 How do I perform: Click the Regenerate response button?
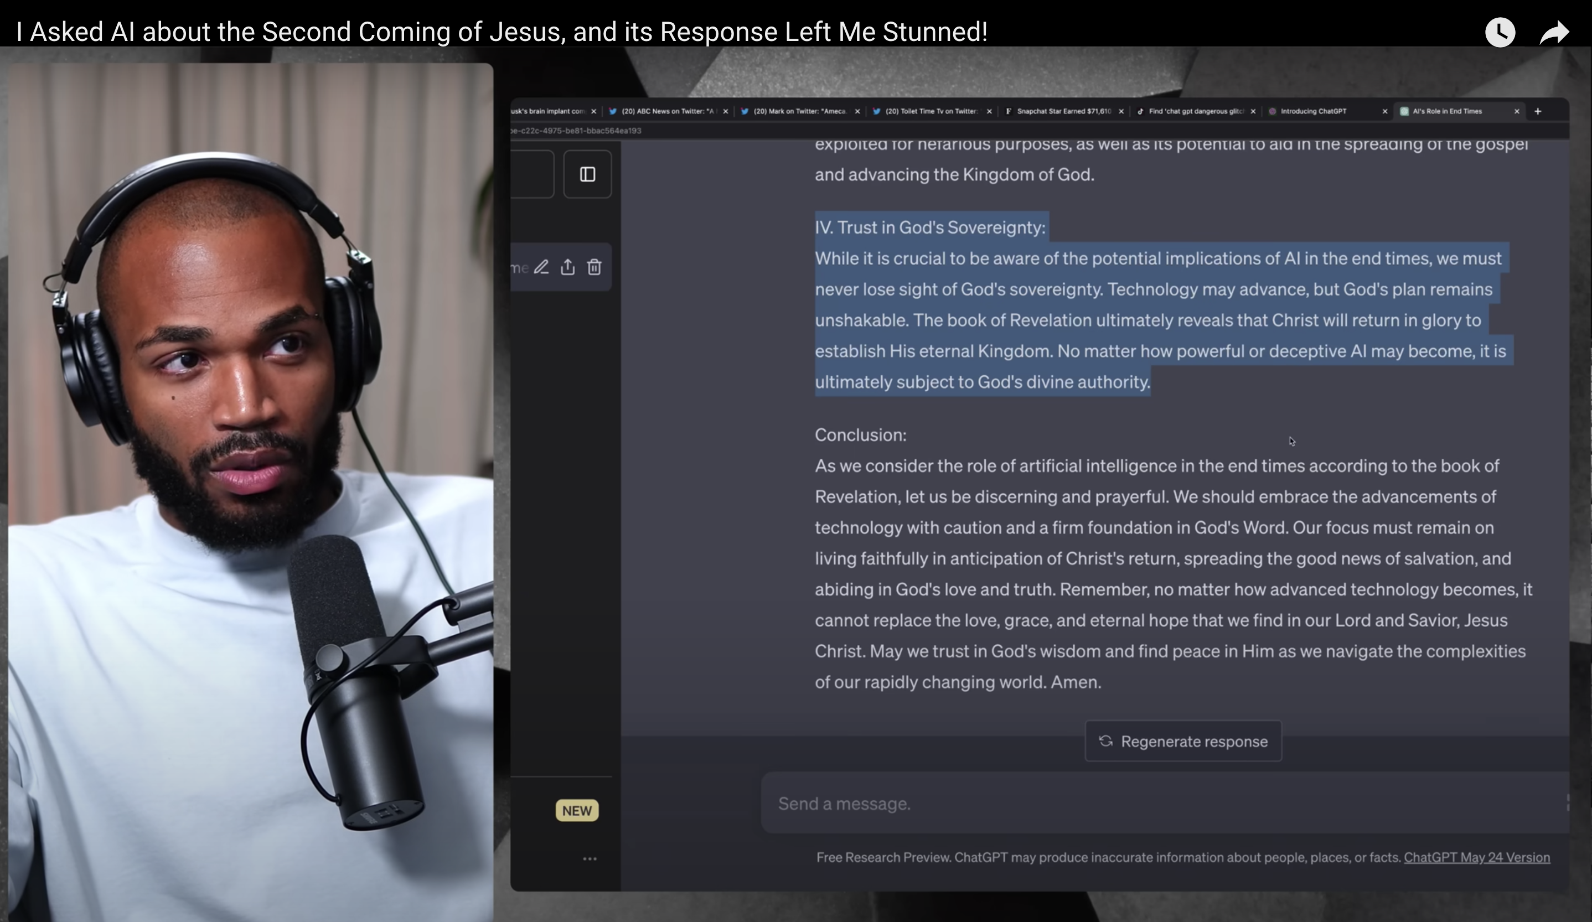point(1183,742)
